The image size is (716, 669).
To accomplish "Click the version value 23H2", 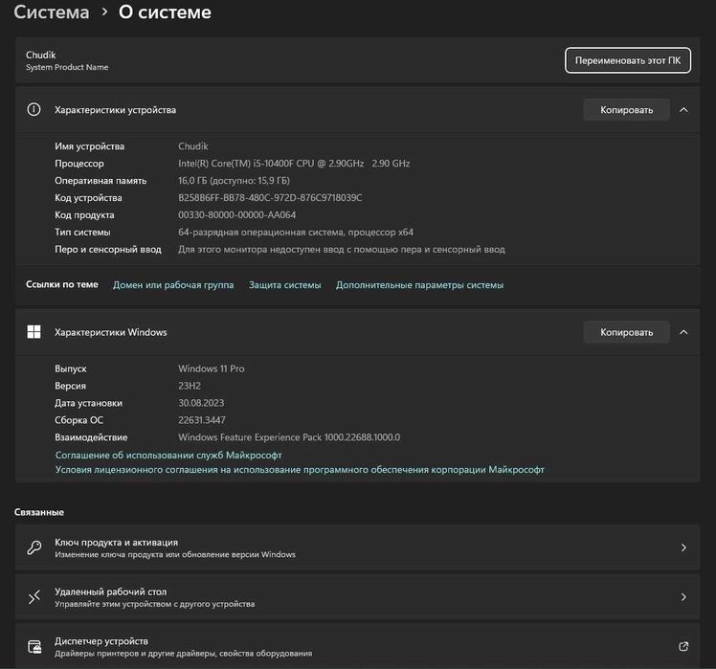I will [190, 386].
